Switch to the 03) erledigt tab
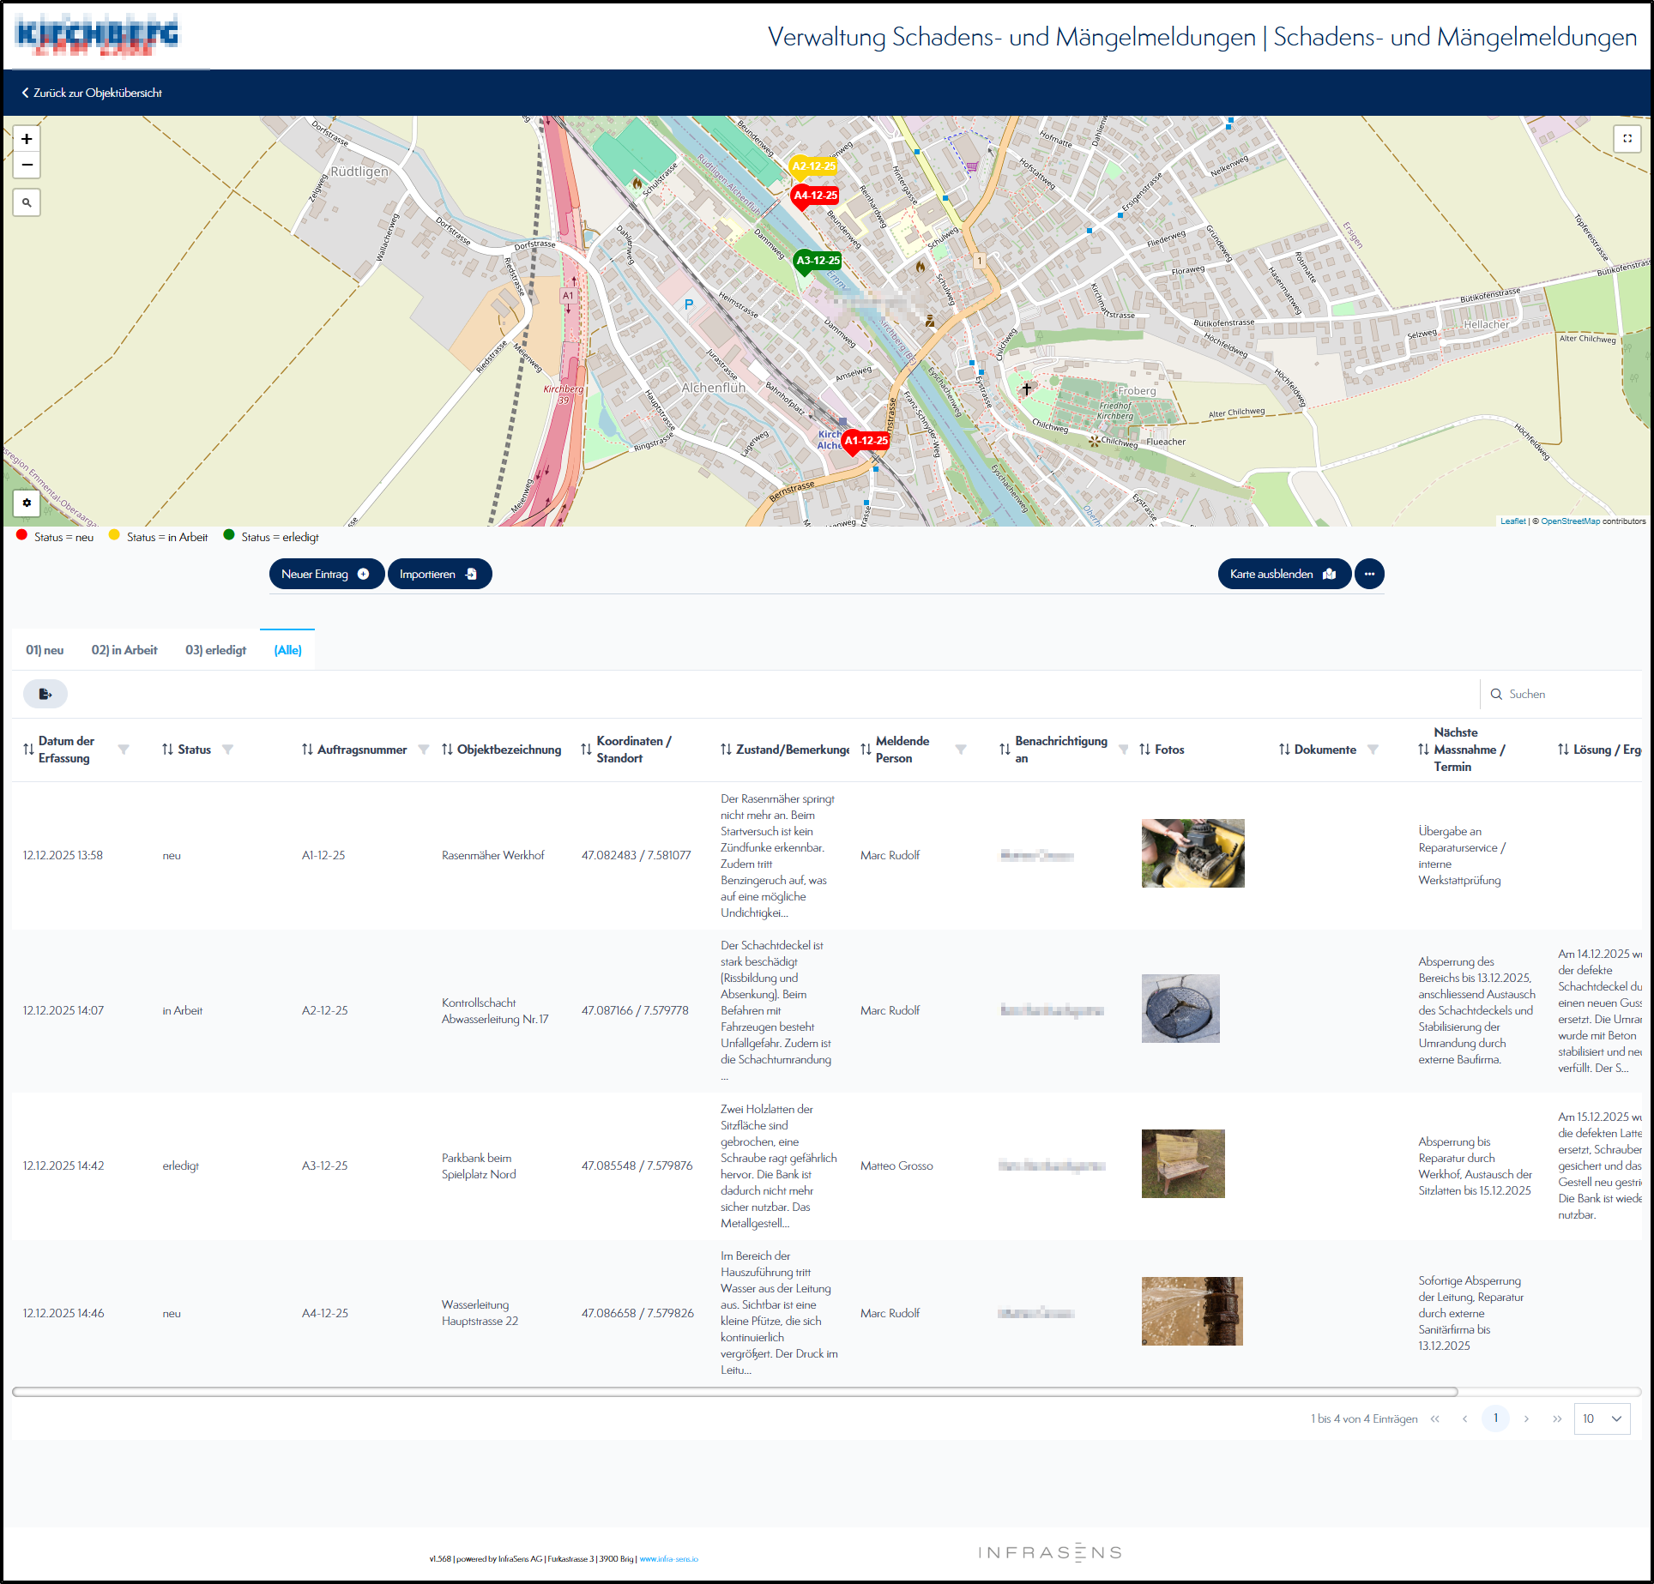Viewport: 1654px width, 1584px height. click(215, 650)
